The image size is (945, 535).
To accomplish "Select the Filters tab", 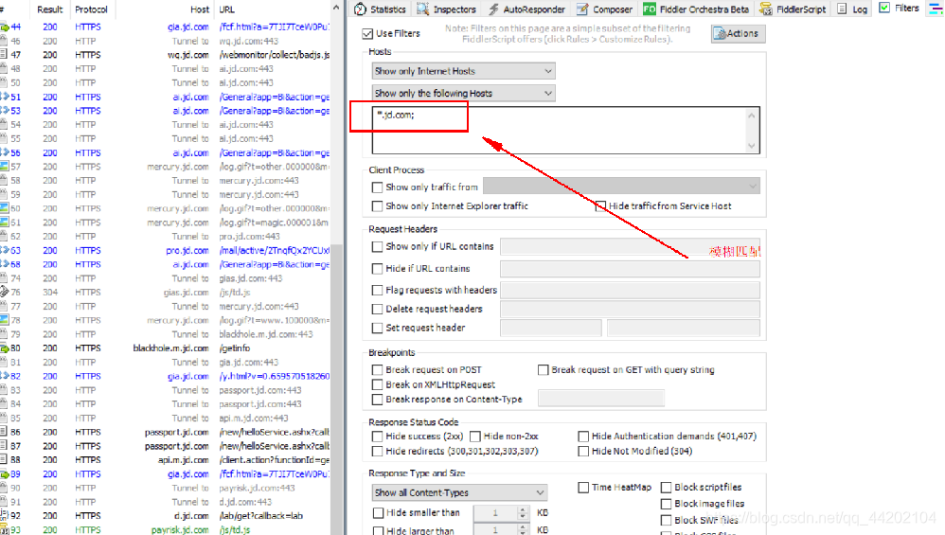I will point(900,8).
